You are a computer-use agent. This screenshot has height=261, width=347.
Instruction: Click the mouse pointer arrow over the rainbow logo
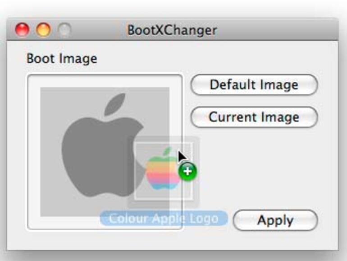pyautogui.click(x=181, y=156)
